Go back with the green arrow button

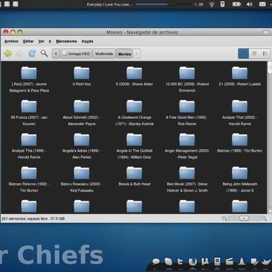(7, 54)
